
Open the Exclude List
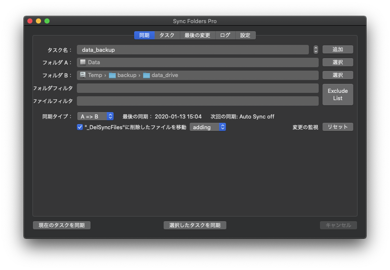[x=338, y=95]
